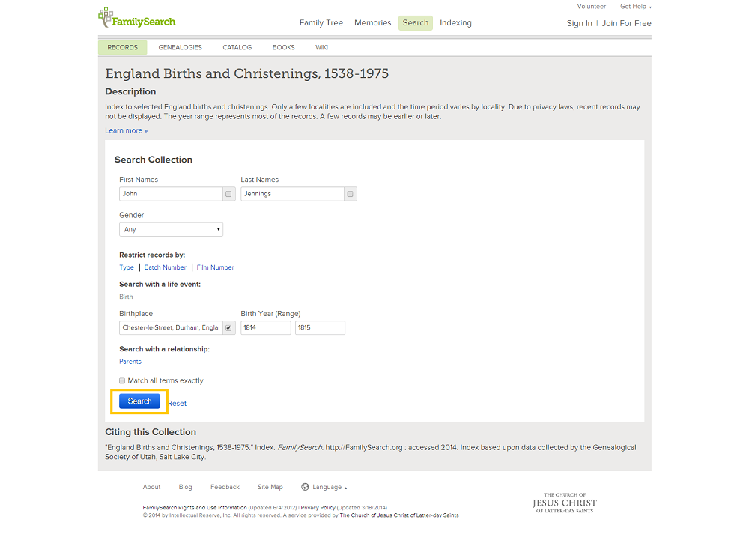Click the birth year 1814 field
The image size is (749, 534).
266,327
